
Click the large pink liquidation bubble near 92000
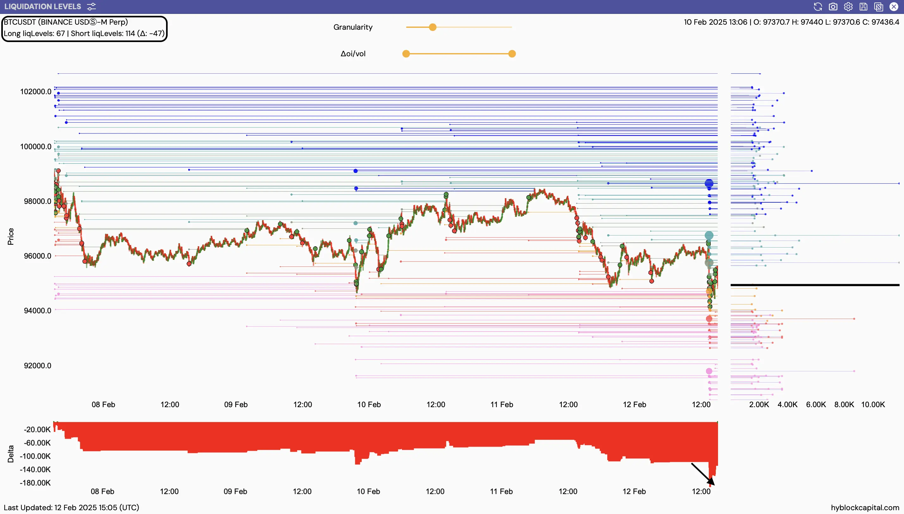(x=709, y=371)
